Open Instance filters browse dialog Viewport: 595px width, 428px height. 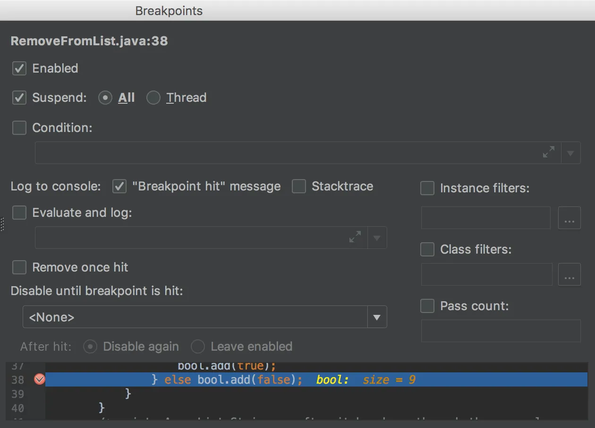(569, 218)
